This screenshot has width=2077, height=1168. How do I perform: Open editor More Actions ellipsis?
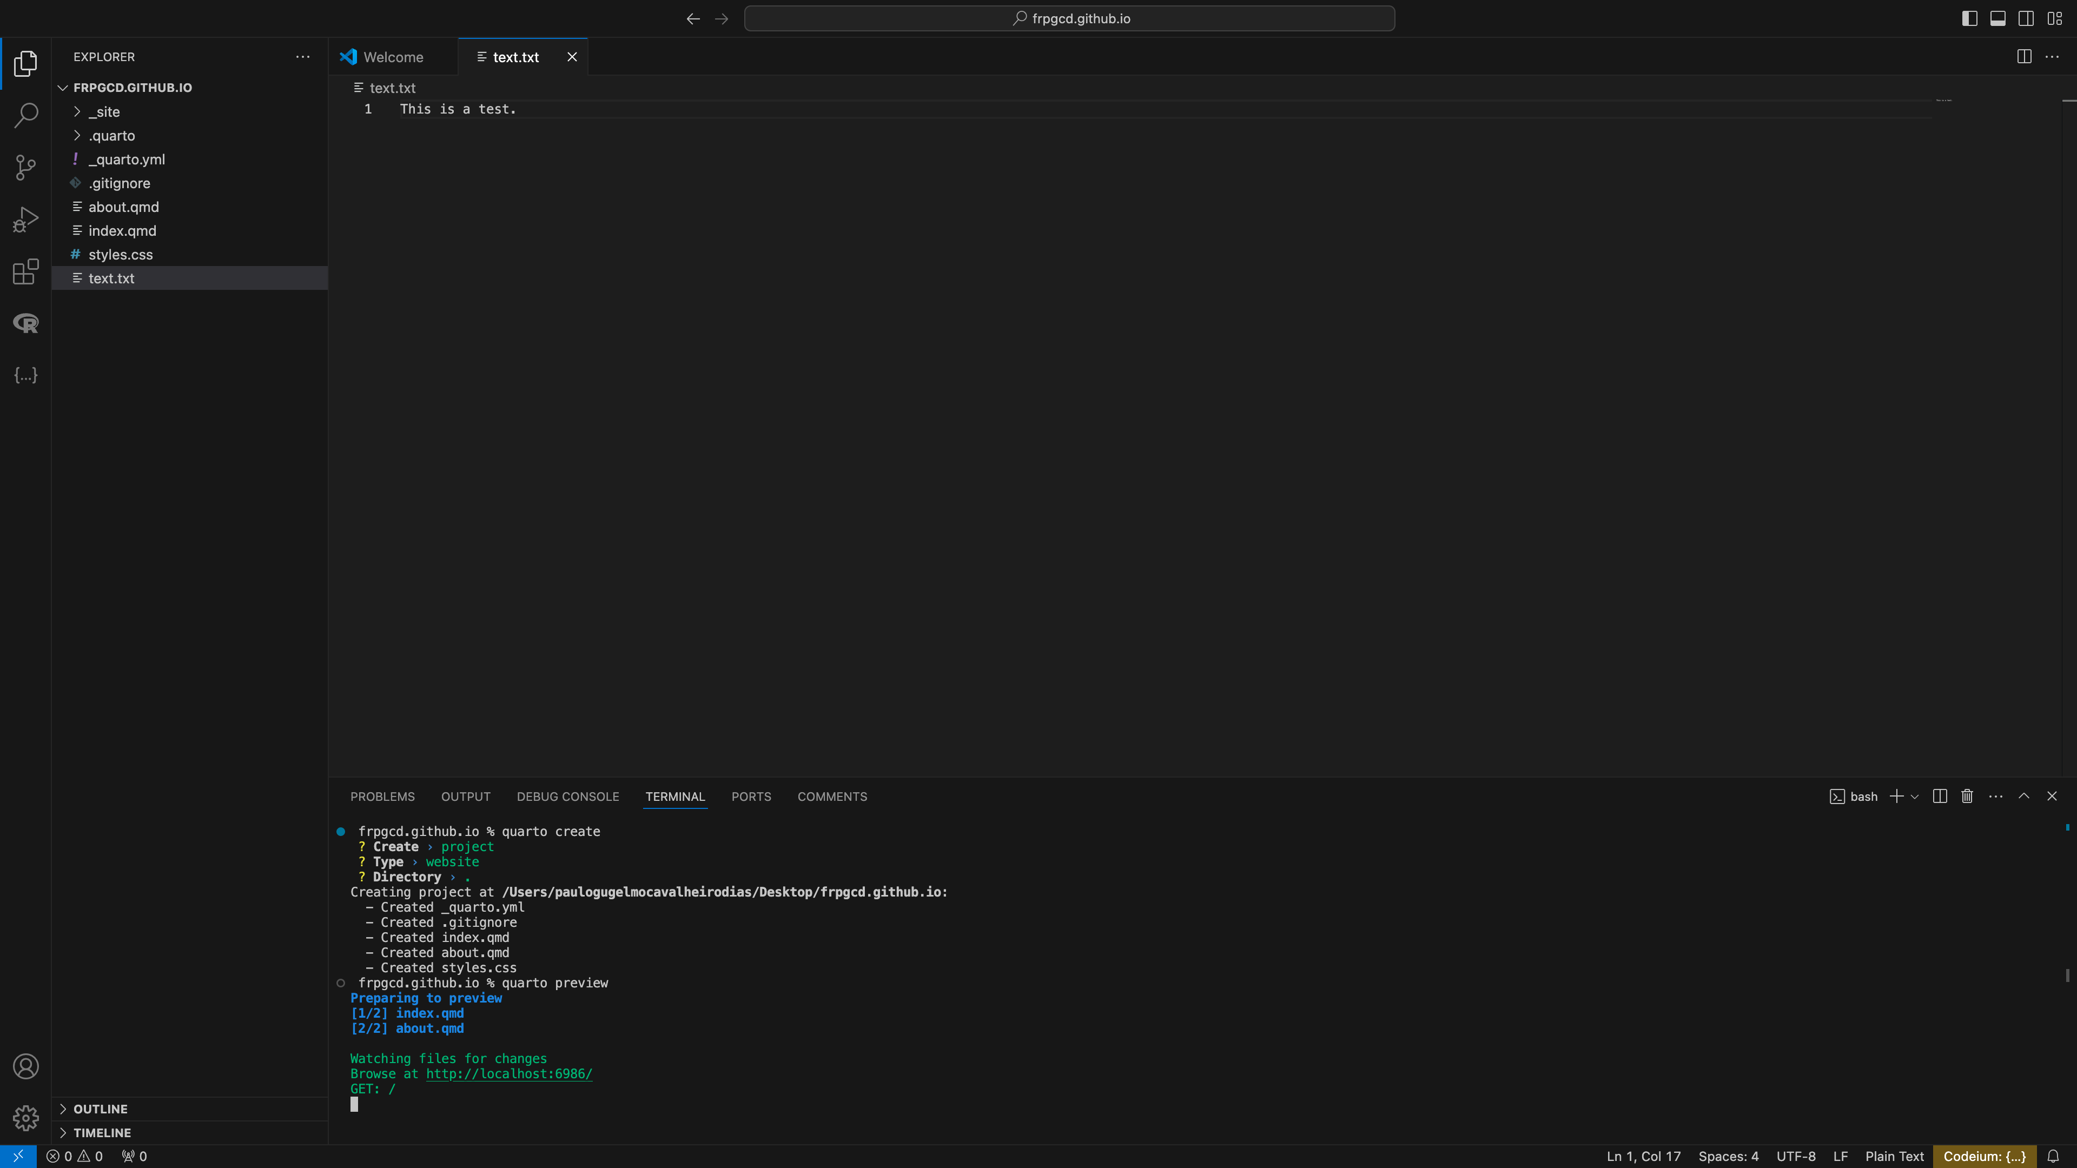click(2052, 56)
